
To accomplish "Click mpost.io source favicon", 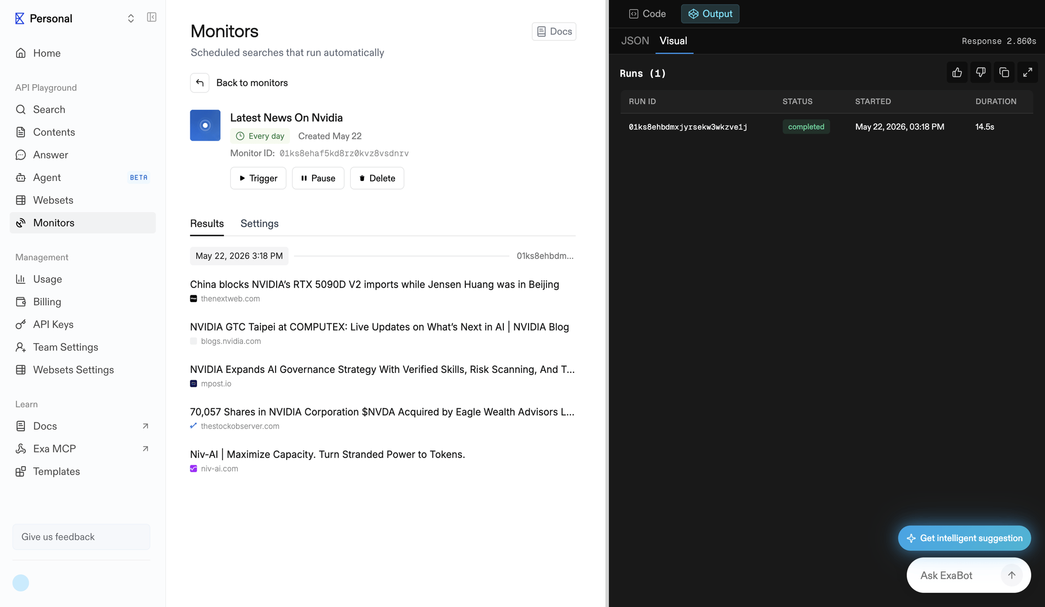I will [193, 383].
